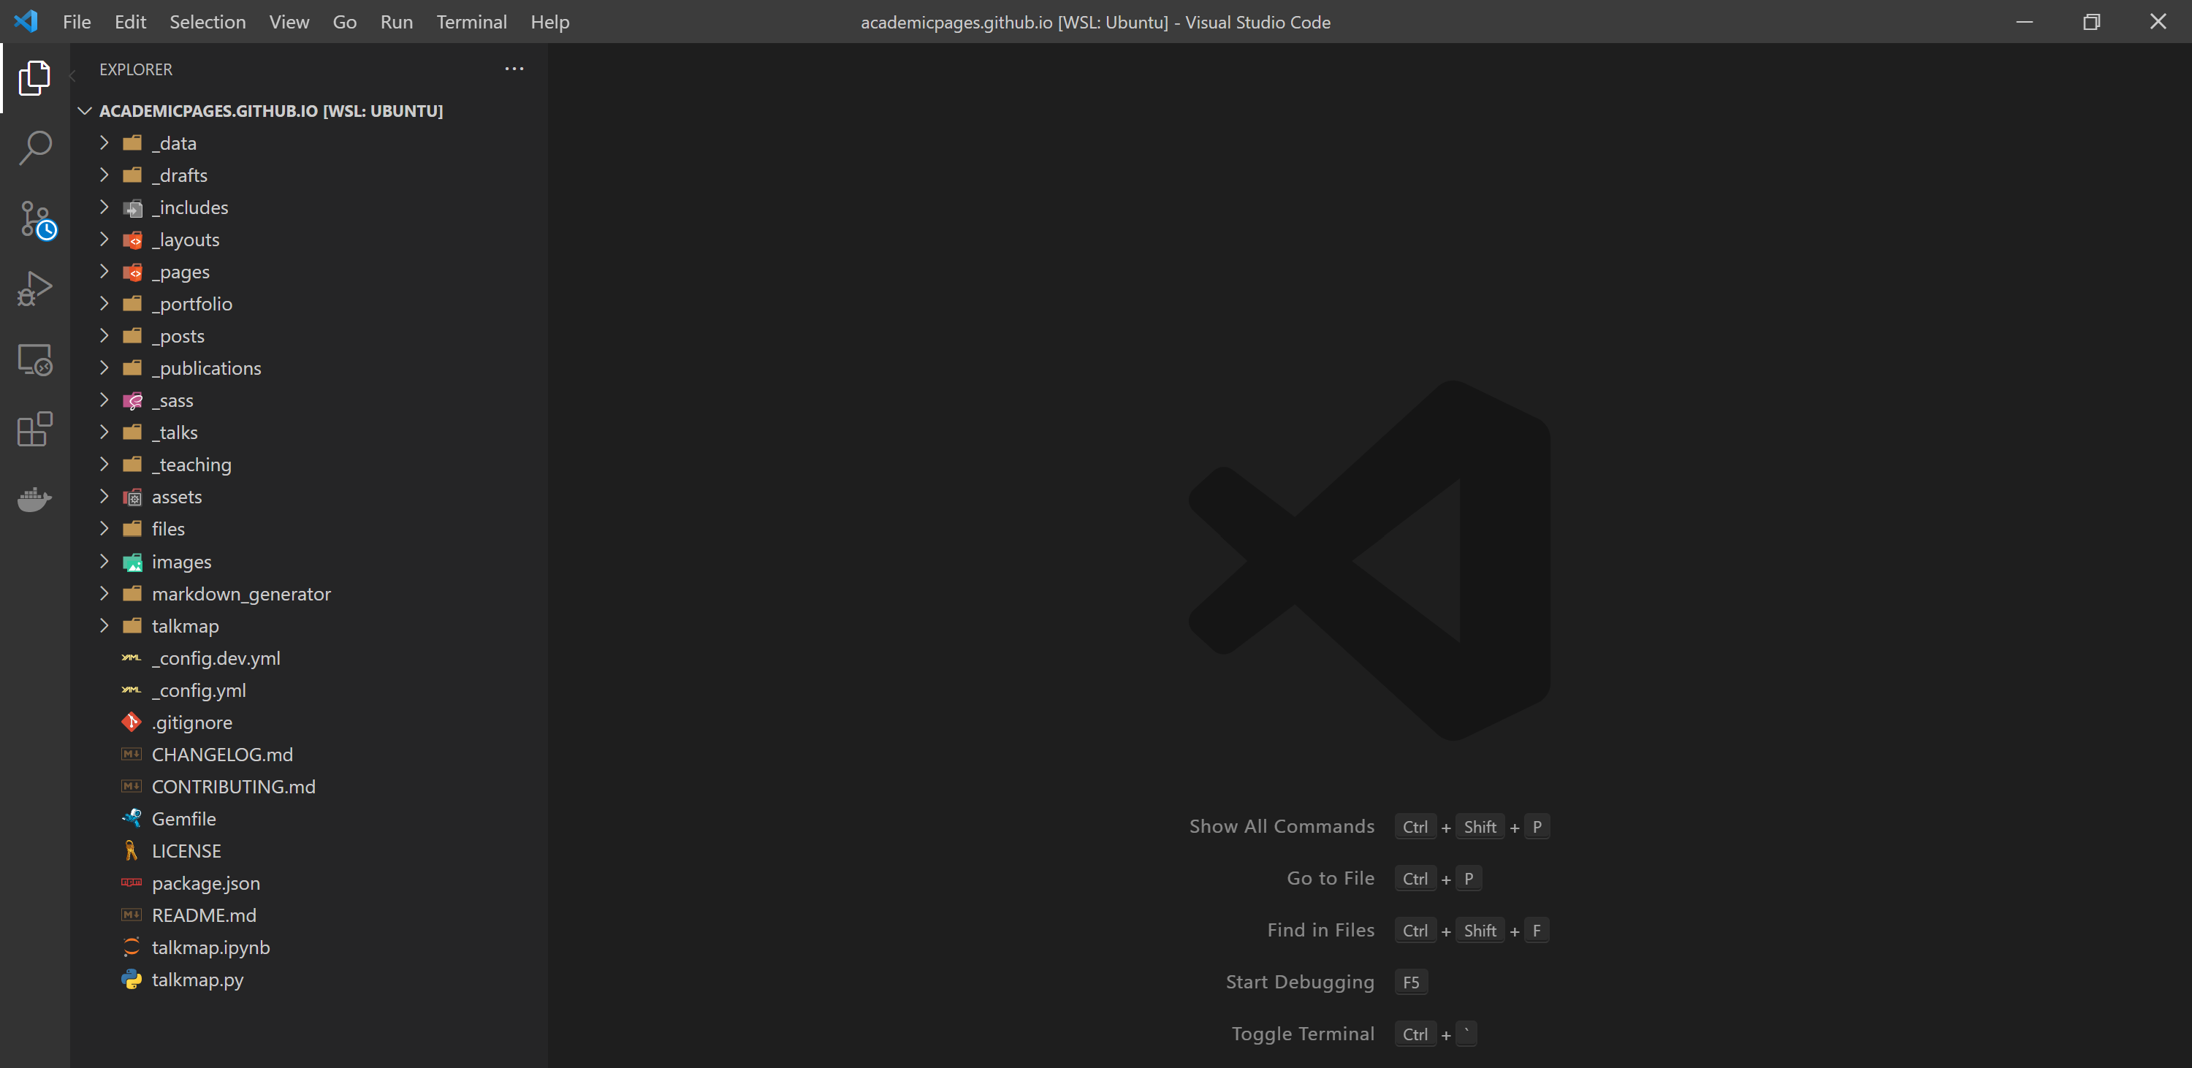The width and height of the screenshot is (2192, 1068).
Task: Open the _config.yml file
Action: pos(198,690)
